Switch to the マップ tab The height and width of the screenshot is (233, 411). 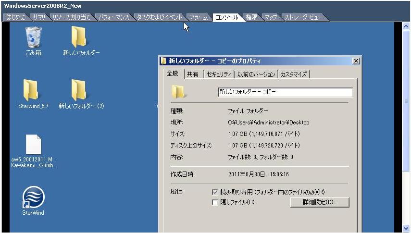271,17
